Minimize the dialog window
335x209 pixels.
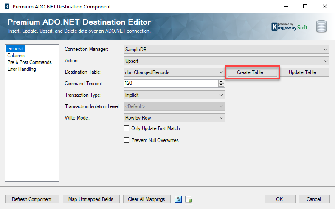click(286, 6)
